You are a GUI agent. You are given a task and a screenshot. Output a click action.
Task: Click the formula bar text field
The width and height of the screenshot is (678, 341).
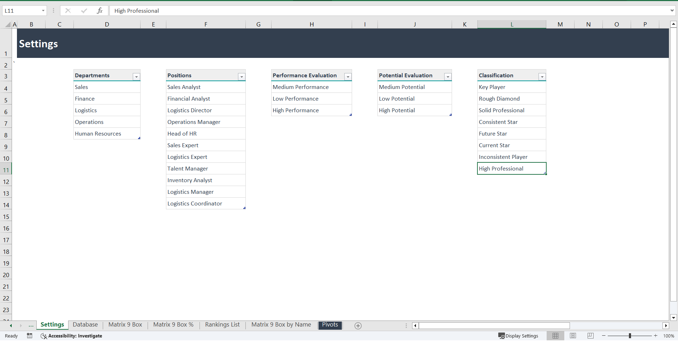[388, 11]
